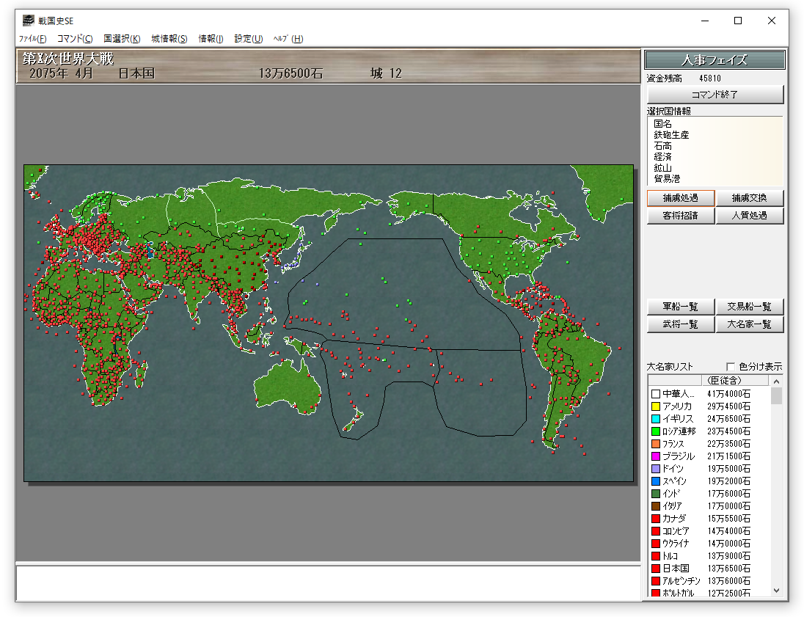This screenshot has width=804, height=617.
Task: Select 日本国 in the daimyo list
Action: point(676,569)
